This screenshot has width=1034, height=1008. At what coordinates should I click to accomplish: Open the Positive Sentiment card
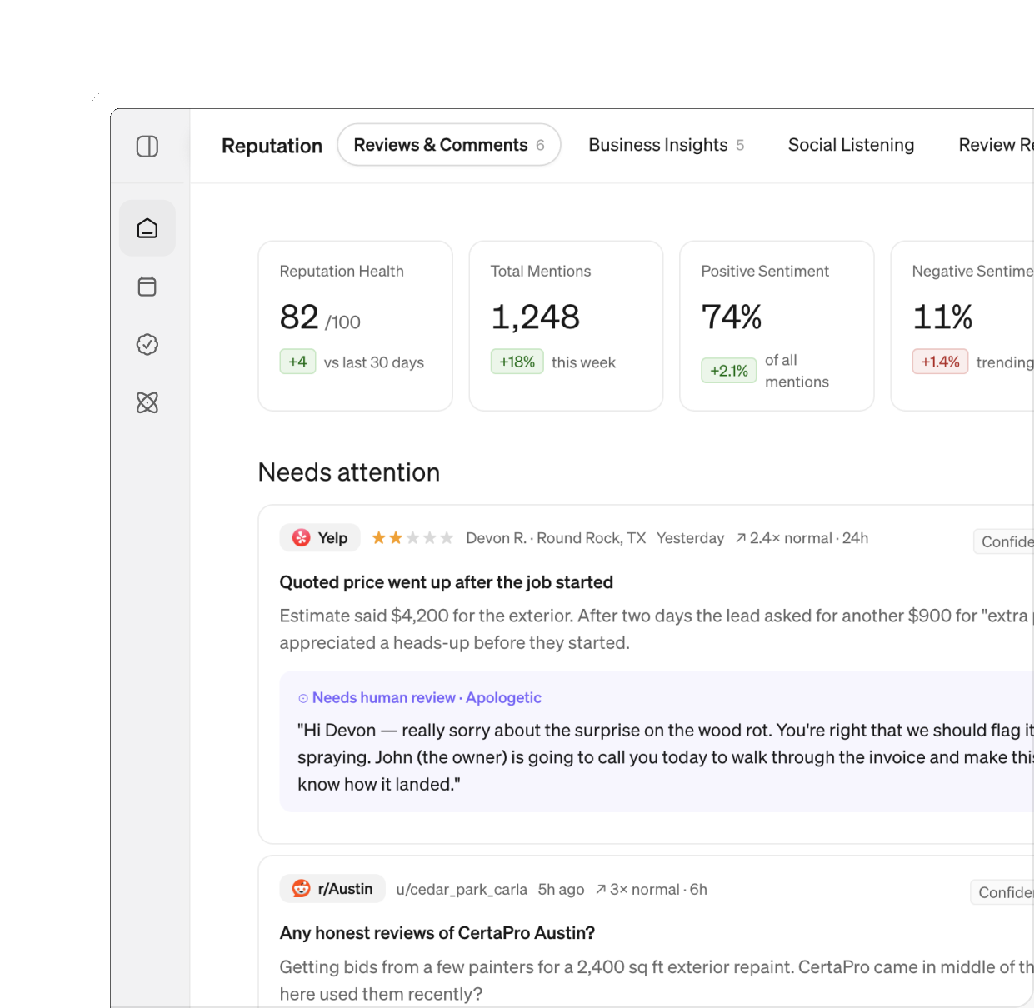(777, 326)
